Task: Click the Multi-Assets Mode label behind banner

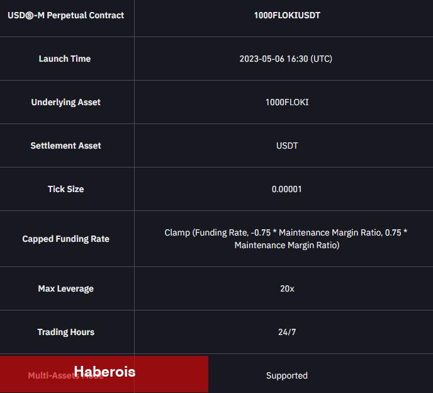Action: click(65, 375)
